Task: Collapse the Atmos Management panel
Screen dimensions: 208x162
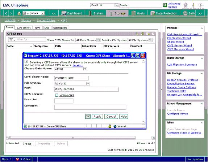Action: [x=202, y=104]
